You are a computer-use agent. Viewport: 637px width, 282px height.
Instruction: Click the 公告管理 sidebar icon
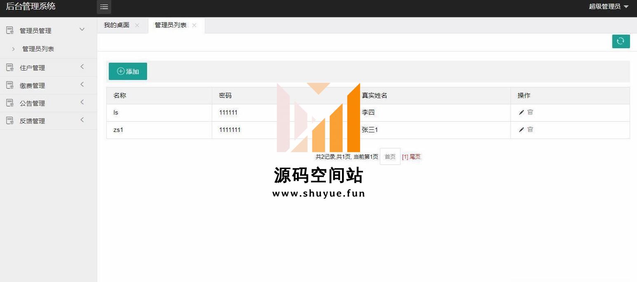pos(10,103)
